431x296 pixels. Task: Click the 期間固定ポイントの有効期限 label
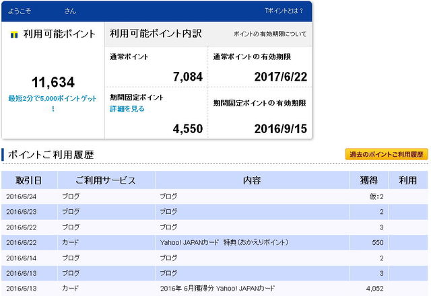coord(260,103)
